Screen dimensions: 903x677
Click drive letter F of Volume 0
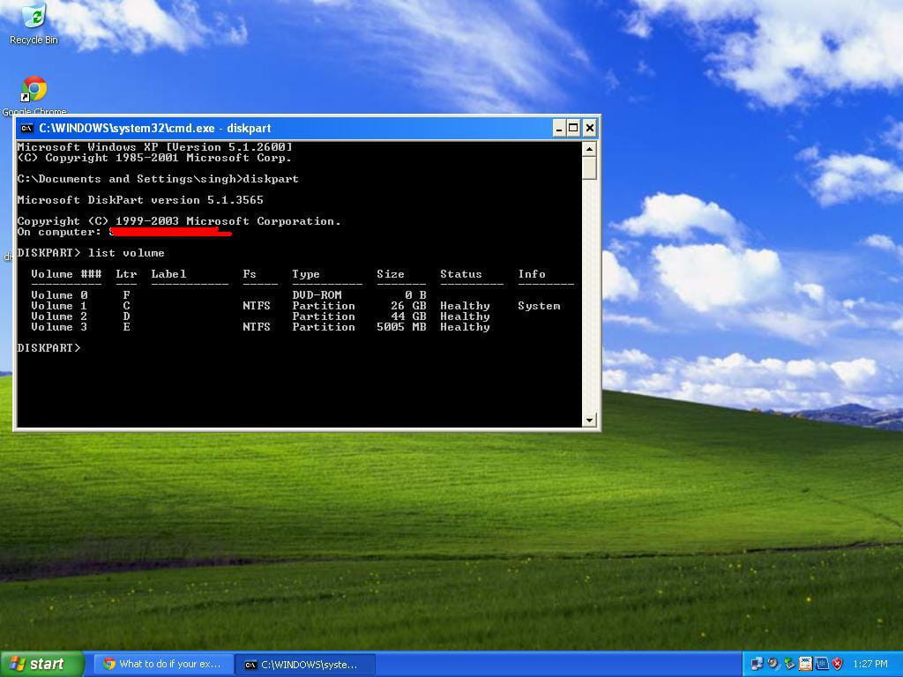(x=126, y=295)
